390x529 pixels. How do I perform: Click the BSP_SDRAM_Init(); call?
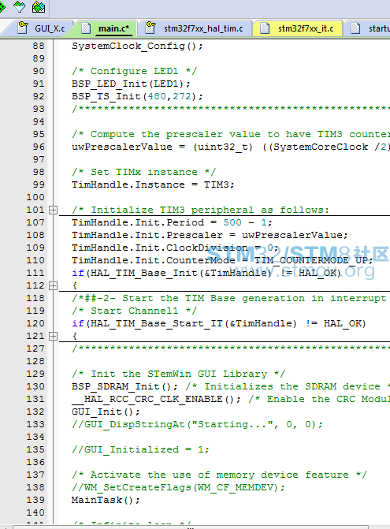[124, 386]
